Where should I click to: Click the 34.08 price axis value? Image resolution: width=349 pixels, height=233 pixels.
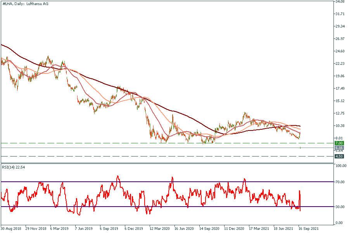(340, 2)
